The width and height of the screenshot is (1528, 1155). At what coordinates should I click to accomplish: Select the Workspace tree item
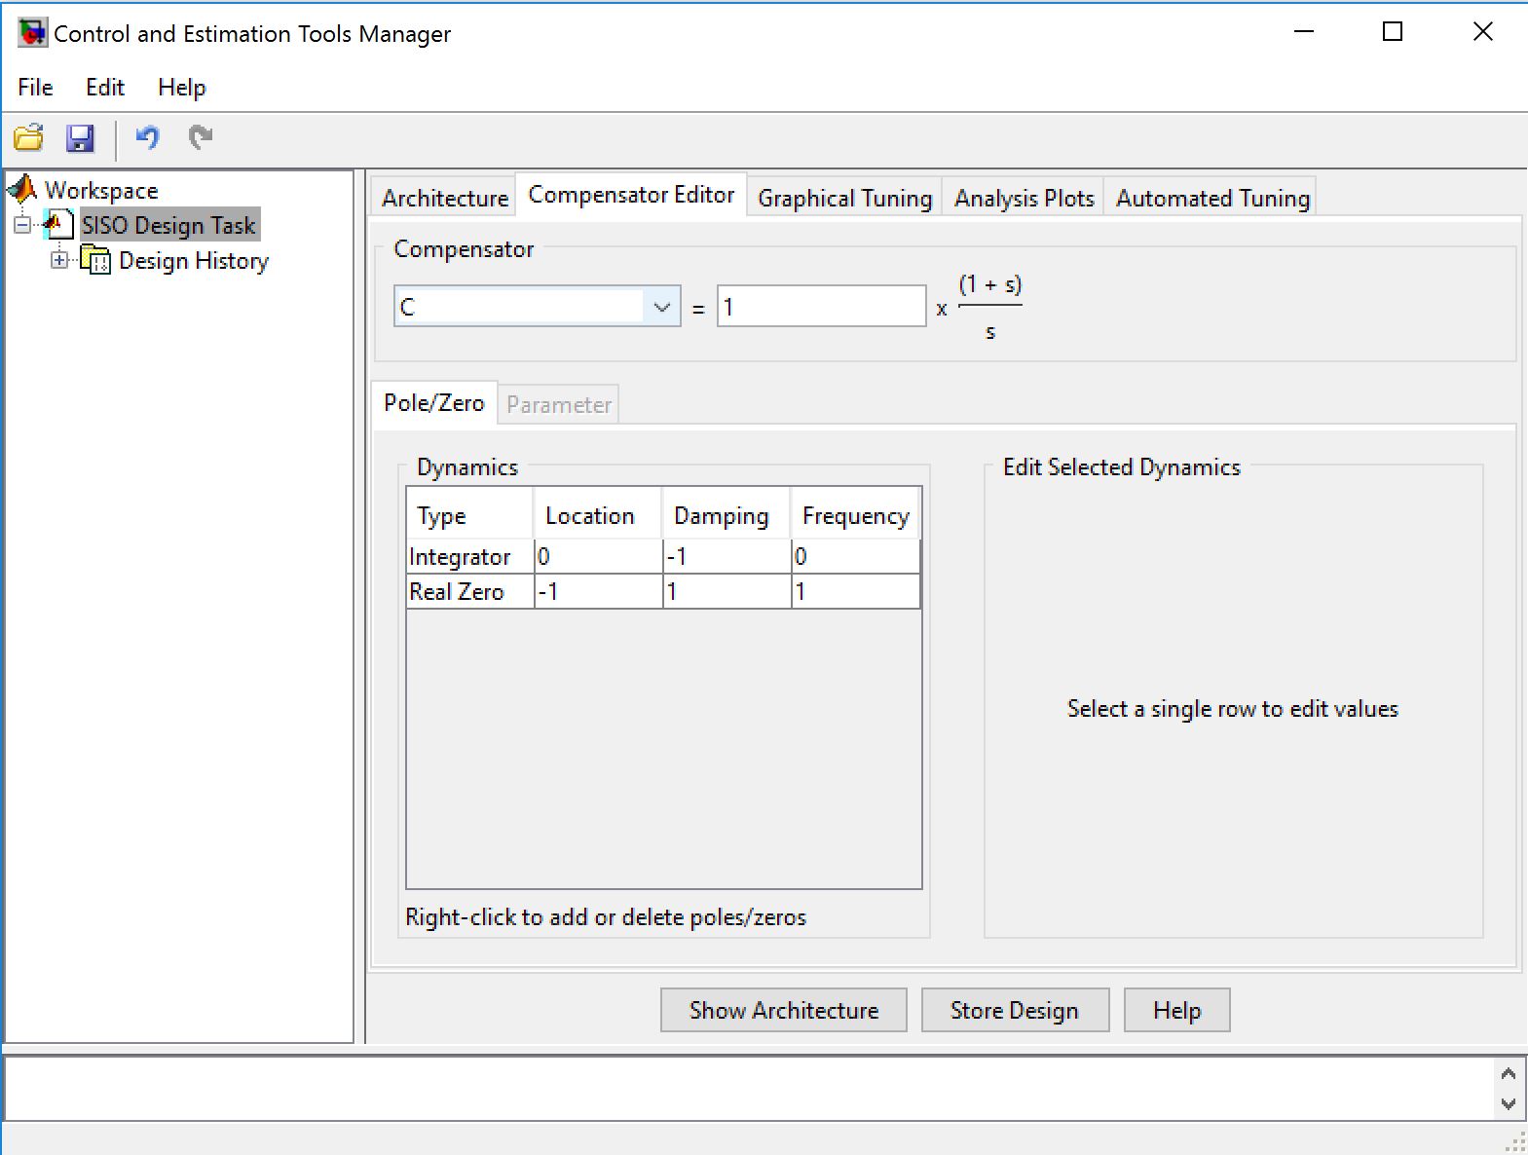click(x=101, y=190)
